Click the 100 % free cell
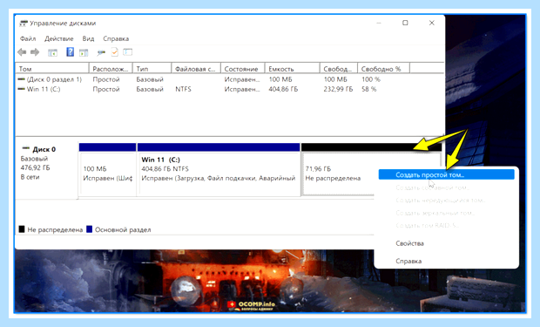This screenshot has width=540, height=327. pos(371,79)
